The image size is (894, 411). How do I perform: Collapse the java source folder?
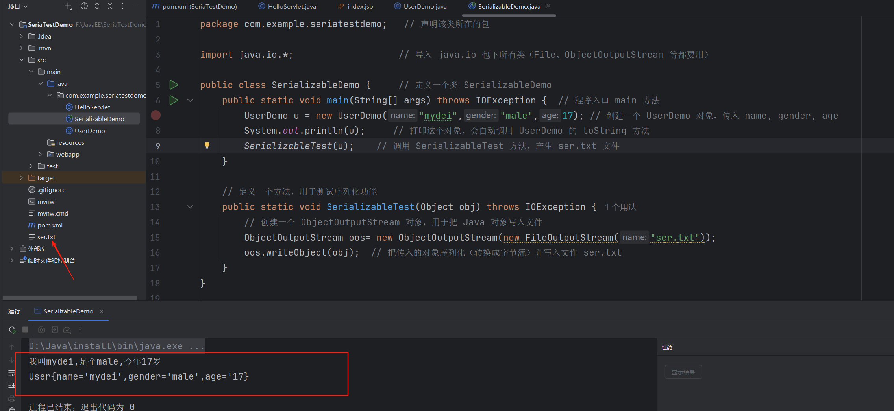(x=41, y=83)
